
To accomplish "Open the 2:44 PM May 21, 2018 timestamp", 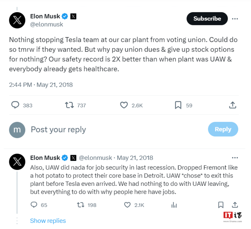I will [x=41, y=85].
